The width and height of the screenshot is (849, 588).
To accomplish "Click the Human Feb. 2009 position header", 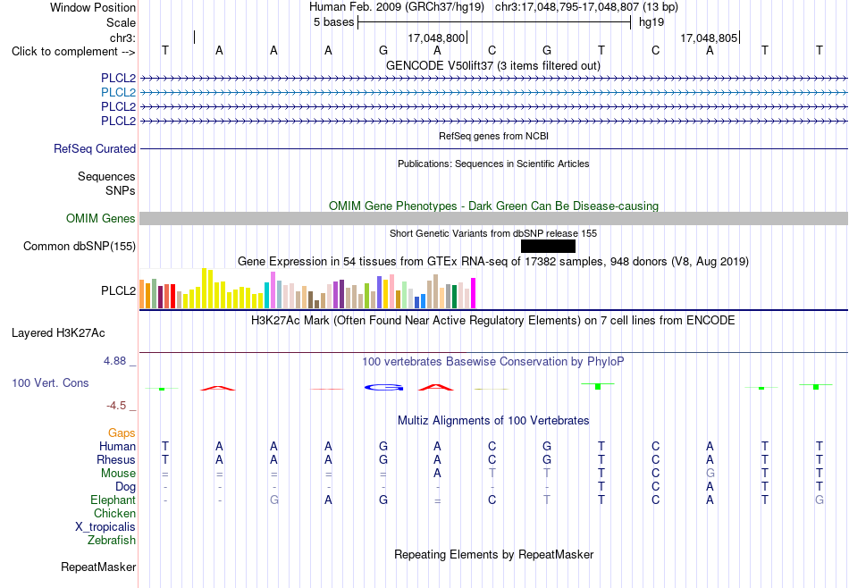I will (493, 7).
